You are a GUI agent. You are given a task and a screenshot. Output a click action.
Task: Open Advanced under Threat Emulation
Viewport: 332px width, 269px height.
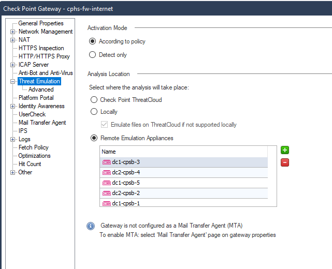pyautogui.click(x=41, y=89)
